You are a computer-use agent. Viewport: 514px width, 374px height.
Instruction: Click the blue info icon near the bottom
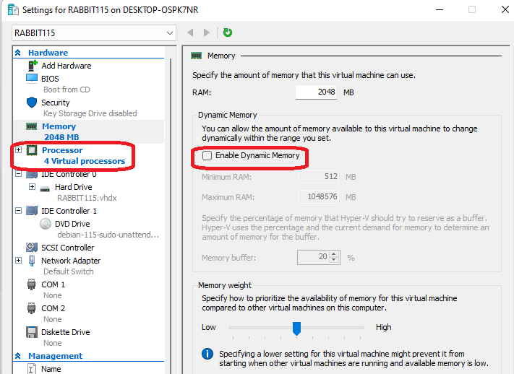click(207, 354)
